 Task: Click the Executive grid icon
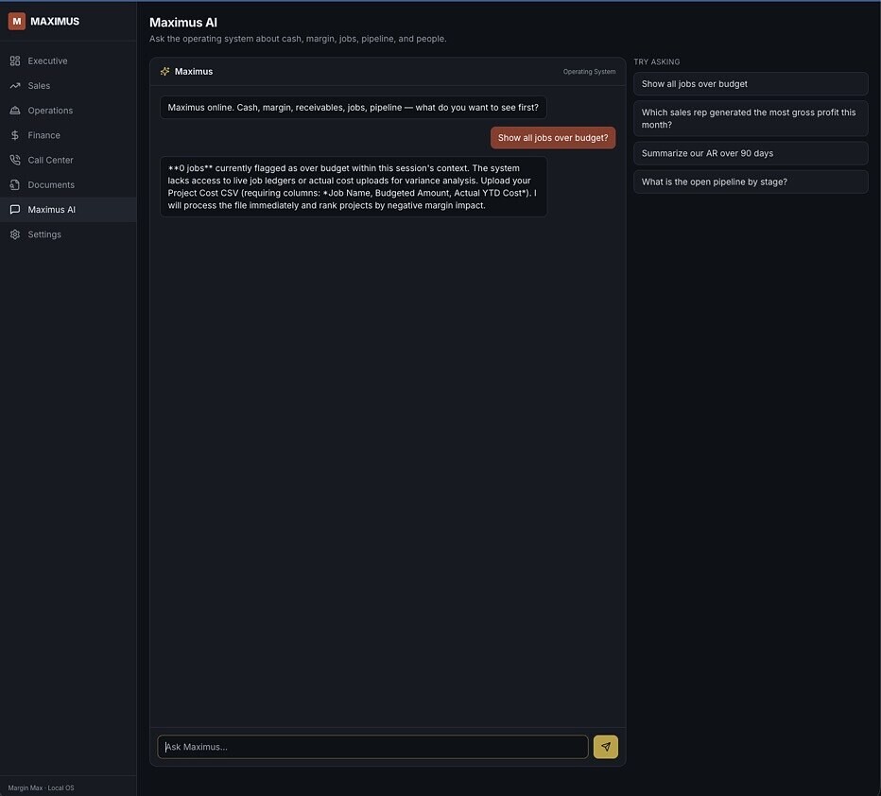[x=15, y=61]
